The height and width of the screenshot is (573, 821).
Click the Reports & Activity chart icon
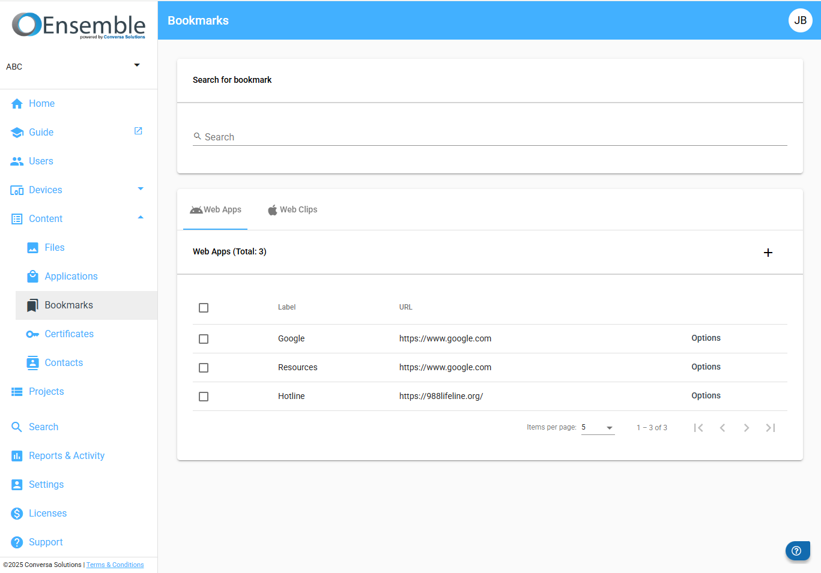pyautogui.click(x=17, y=456)
